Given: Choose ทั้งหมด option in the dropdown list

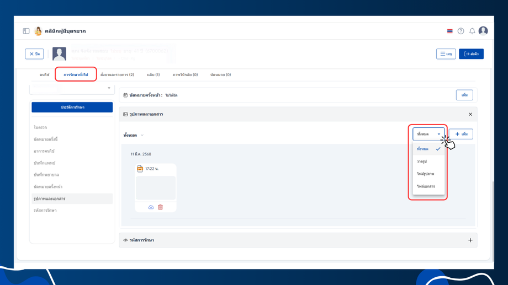Looking at the screenshot, I should [428, 149].
